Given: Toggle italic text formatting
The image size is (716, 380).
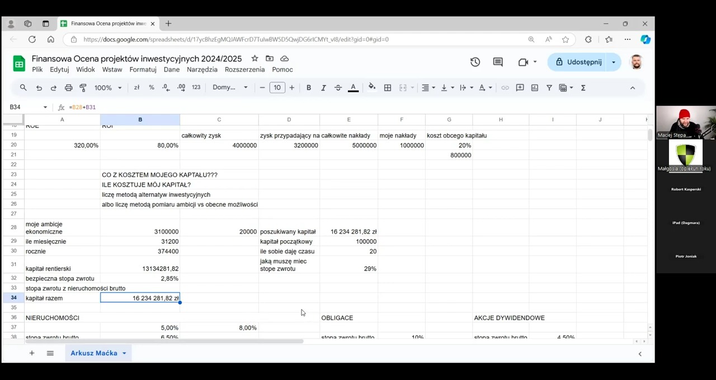Looking at the screenshot, I should click(x=323, y=88).
